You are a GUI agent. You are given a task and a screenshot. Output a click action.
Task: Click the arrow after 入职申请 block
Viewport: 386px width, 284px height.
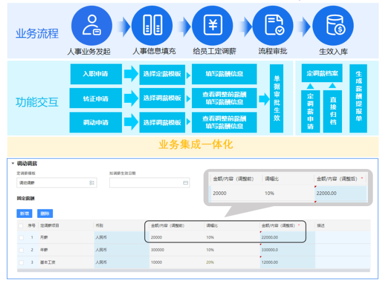[x=130, y=74]
